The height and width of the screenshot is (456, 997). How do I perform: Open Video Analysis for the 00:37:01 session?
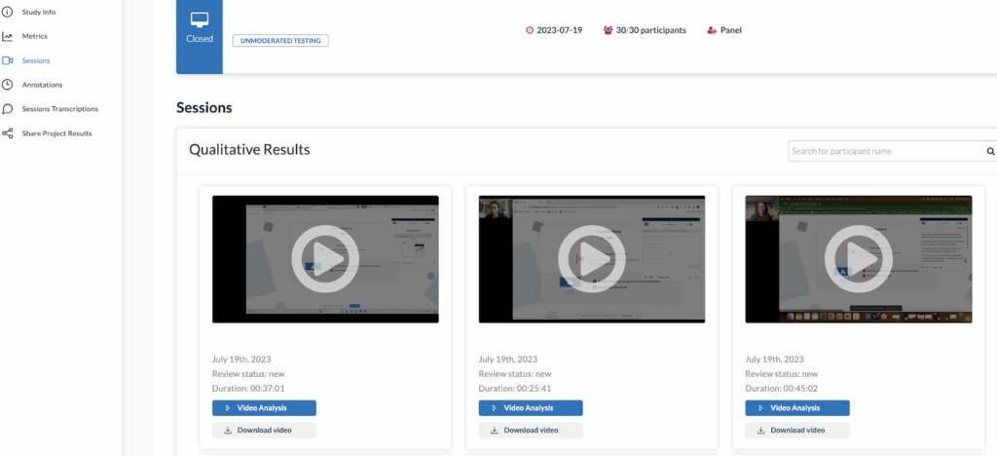click(x=264, y=408)
